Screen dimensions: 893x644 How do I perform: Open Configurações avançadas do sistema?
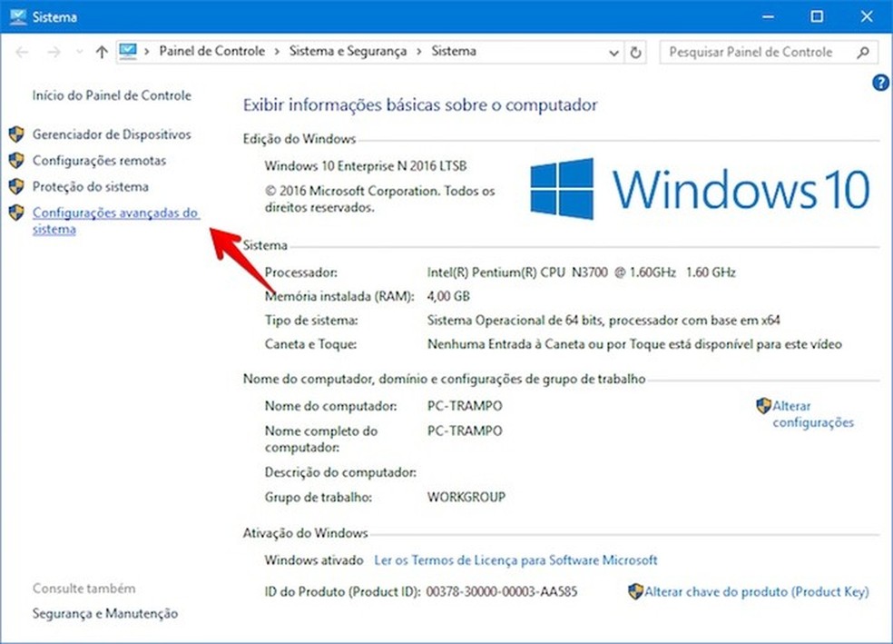[x=115, y=221]
